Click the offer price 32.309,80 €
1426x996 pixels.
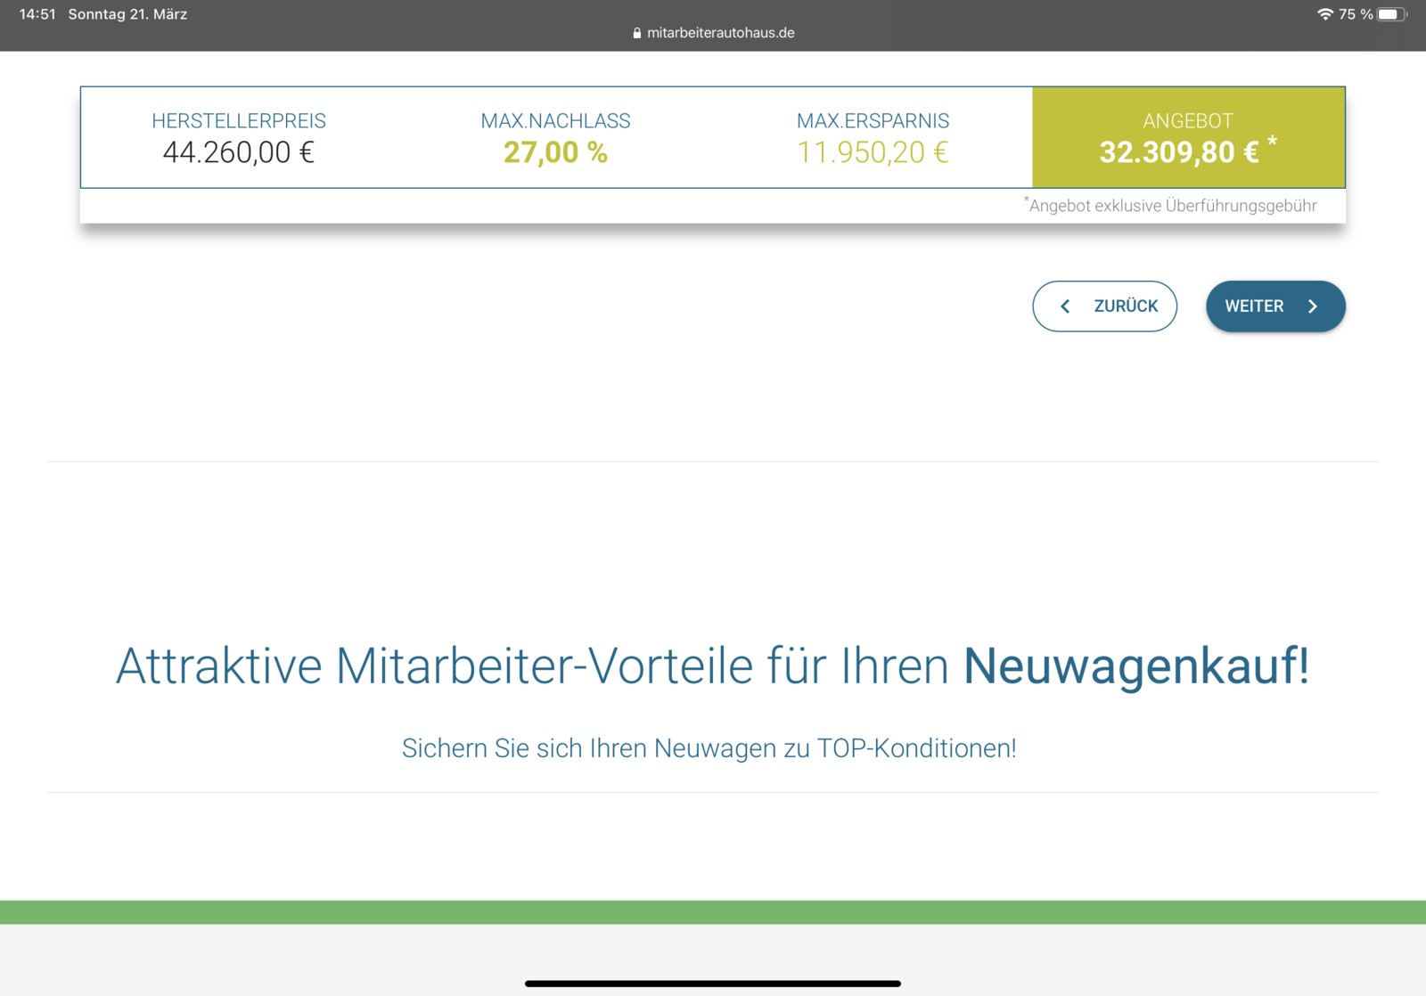point(1178,152)
